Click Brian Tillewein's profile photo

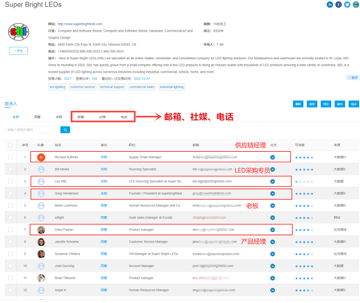point(41,278)
